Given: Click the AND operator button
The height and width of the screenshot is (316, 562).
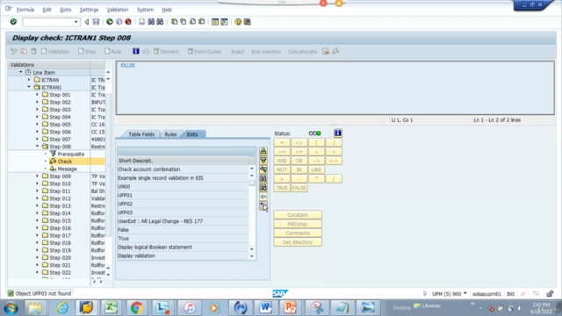Looking at the screenshot, I should click(282, 161).
